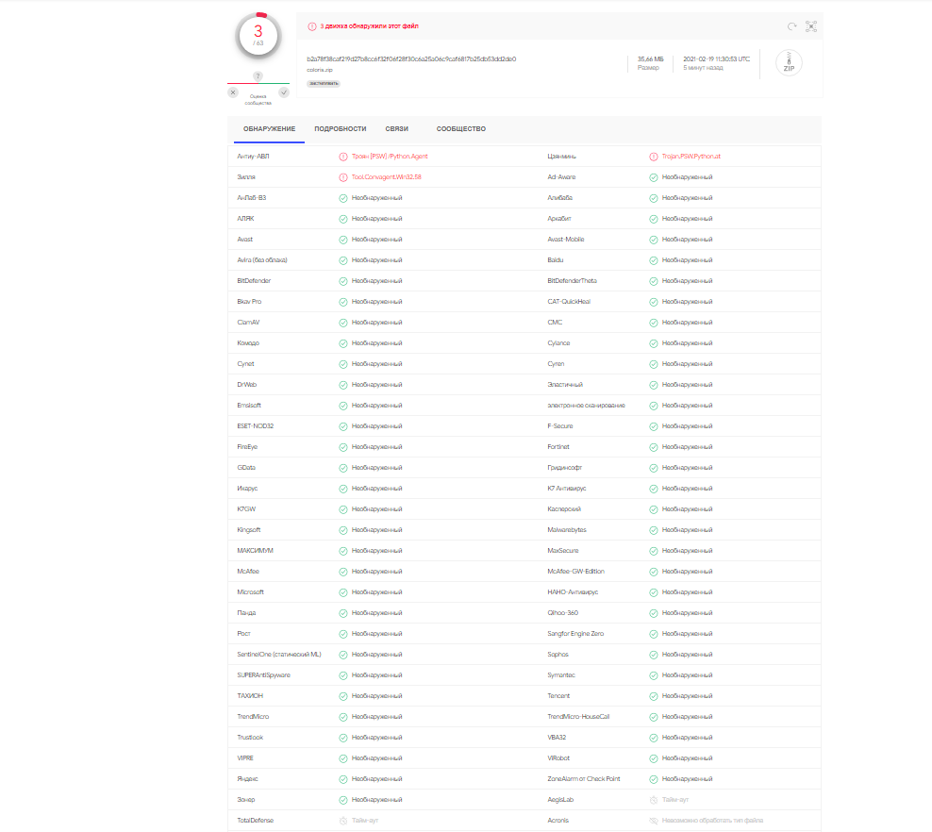Vote with the checkmark community score icon
The height and width of the screenshot is (832, 932).
pos(284,92)
